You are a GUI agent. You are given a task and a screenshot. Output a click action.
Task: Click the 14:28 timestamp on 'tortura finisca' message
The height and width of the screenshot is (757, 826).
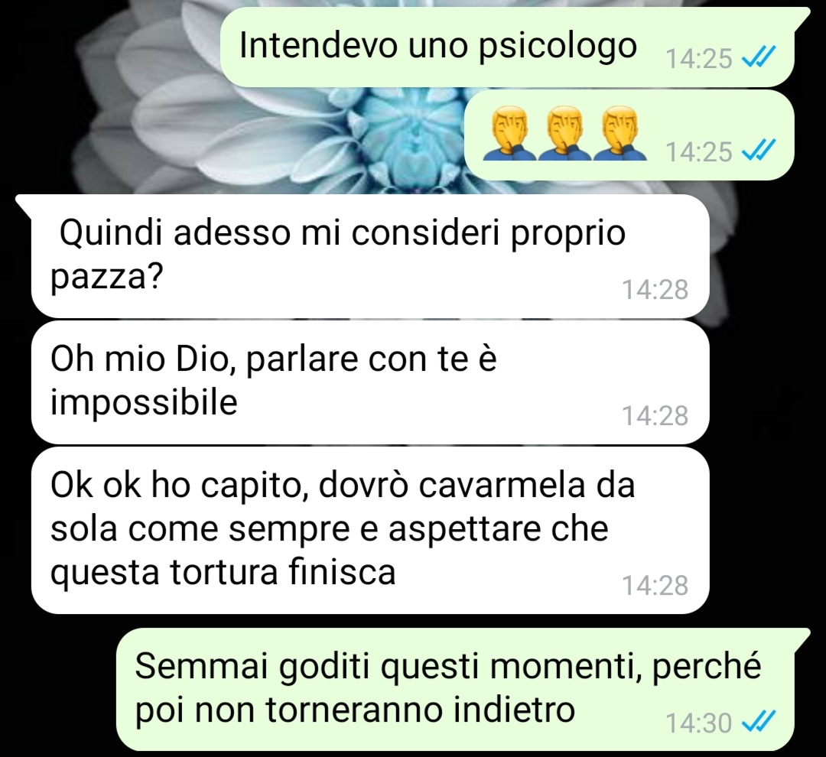coord(655,585)
